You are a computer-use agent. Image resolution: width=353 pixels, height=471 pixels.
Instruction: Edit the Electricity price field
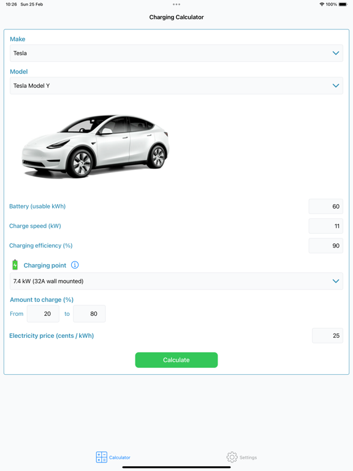click(x=327, y=335)
